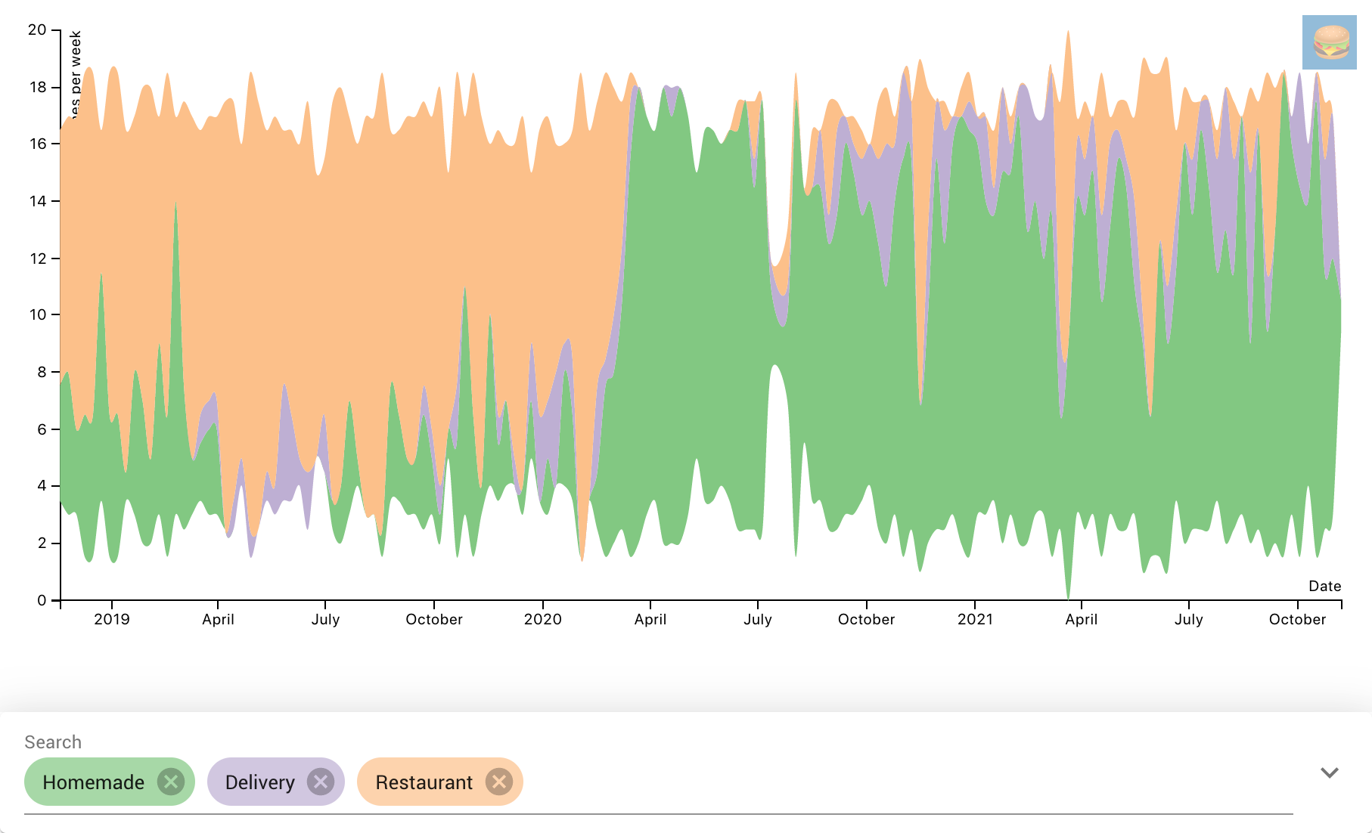The width and height of the screenshot is (1372, 833).
Task: Click the 10 tick on the vertical axis
Action: click(38, 314)
